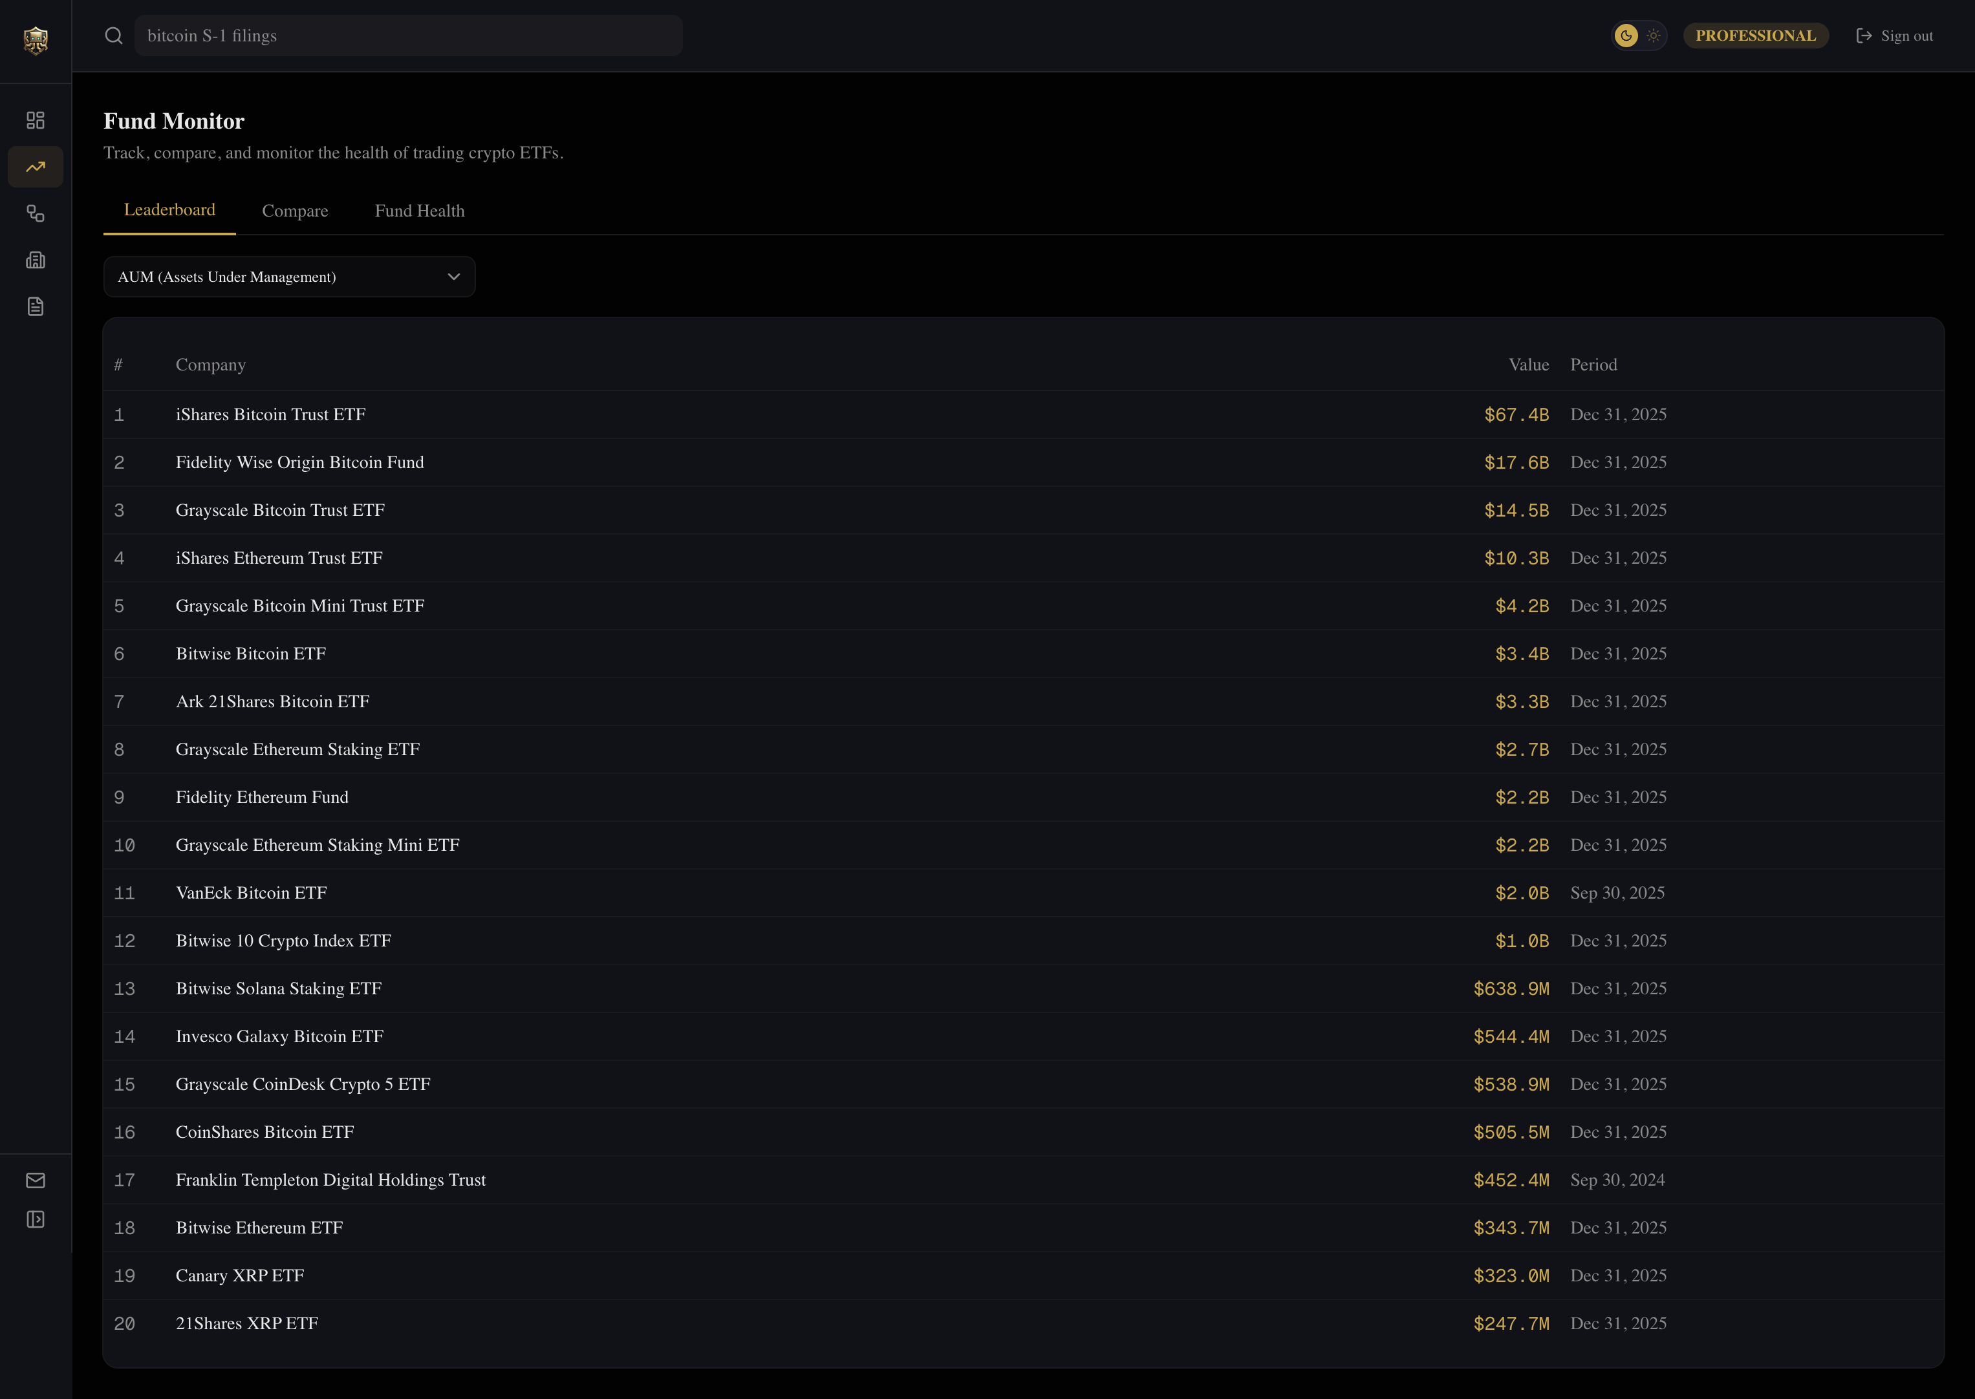Click the dropdown chevron arrow
The height and width of the screenshot is (1399, 1975).
coord(454,277)
